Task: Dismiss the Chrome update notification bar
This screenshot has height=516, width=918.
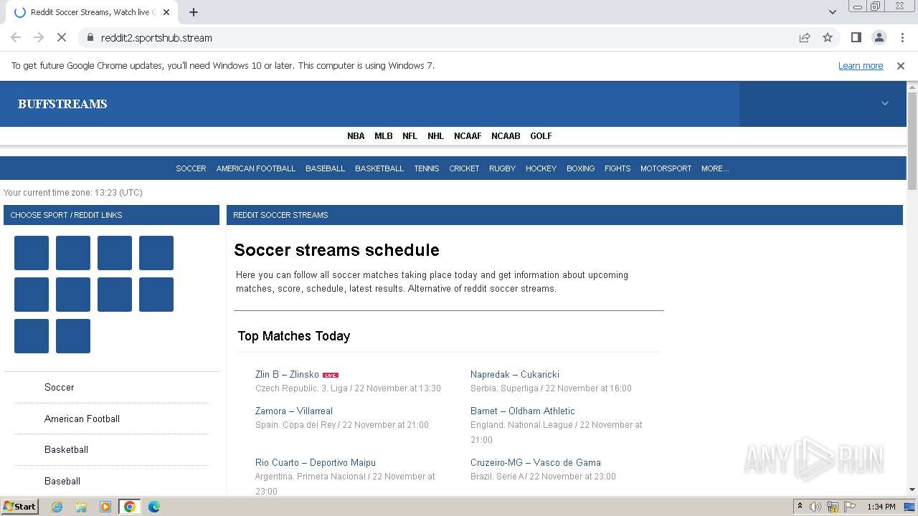Action: (x=901, y=65)
